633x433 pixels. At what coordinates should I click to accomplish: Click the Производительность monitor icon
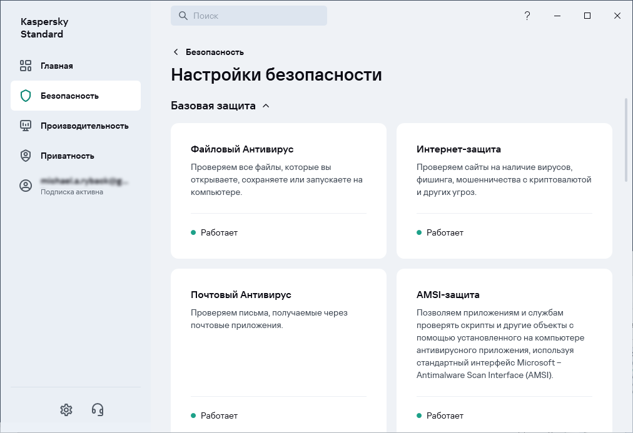coord(26,126)
